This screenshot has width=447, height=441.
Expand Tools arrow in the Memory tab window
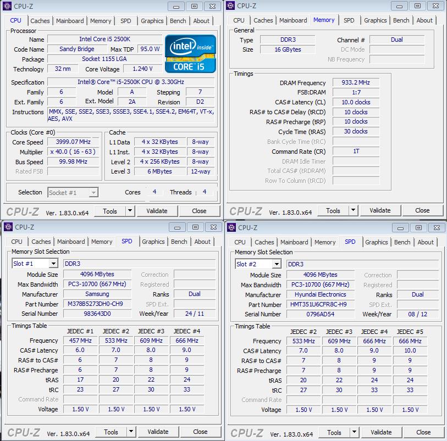pyautogui.click(x=353, y=210)
